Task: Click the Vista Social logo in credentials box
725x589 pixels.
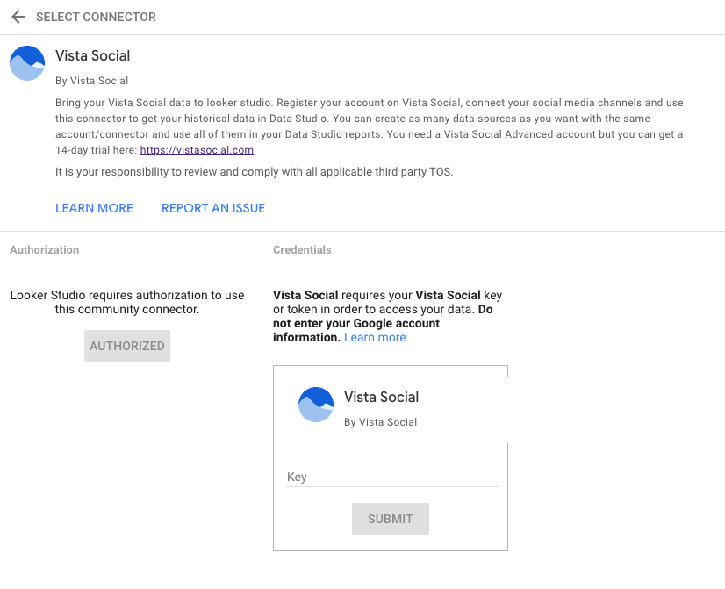Action: pos(316,405)
